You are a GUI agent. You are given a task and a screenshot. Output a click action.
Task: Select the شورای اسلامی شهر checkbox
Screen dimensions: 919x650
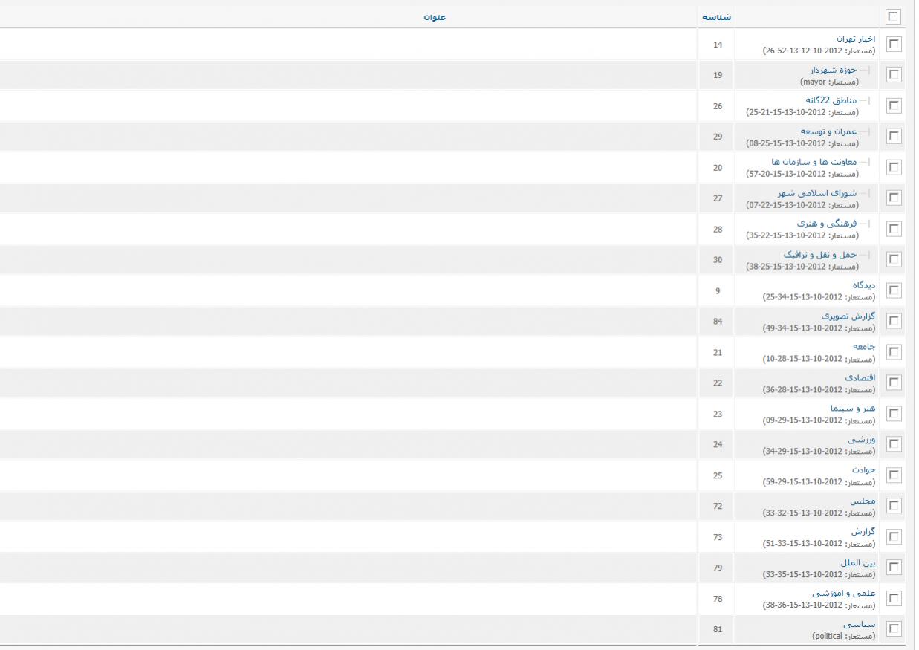point(894,198)
